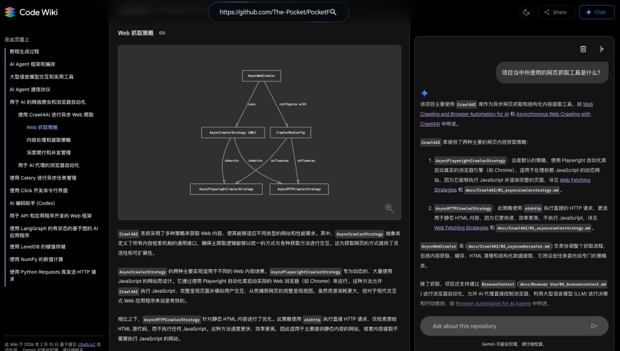The height and width of the screenshot is (351, 620).
Task: Expand '用于 AI 代理的浏览器自动化' sidebar entry
Action: 48,166
